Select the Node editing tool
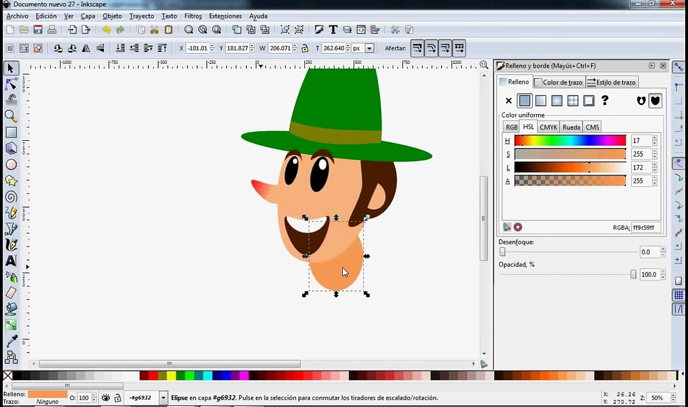This screenshot has height=407, width=688. pyautogui.click(x=11, y=84)
